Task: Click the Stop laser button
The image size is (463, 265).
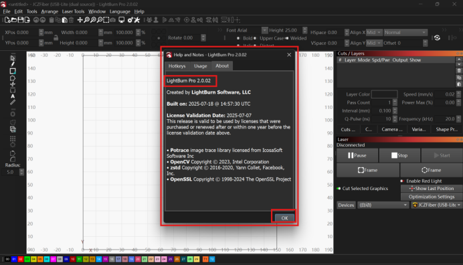Action: [399, 155]
